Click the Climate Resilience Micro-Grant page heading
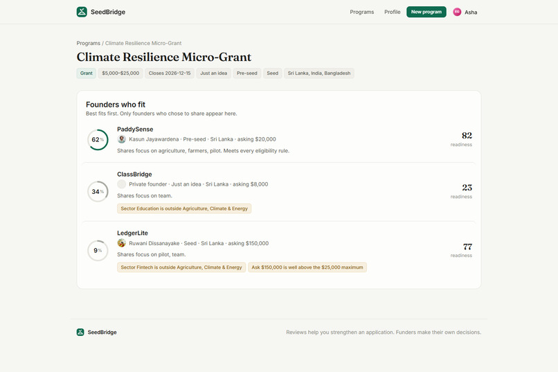558x372 pixels. click(164, 57)
